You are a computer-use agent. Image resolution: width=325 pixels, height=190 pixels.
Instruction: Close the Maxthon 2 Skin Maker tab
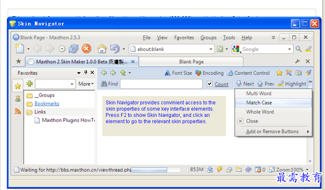click(x=133, y=62)
